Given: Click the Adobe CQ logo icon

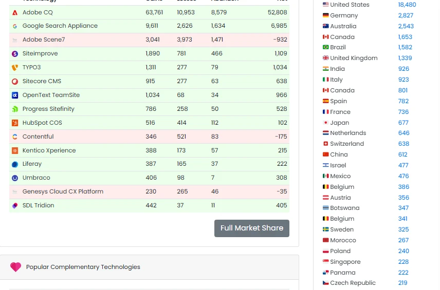Looking at the screenshot, I should click(15, 13).
